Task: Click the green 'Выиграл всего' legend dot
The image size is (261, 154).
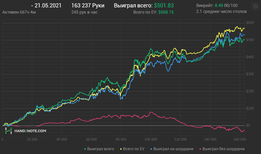Action: tap(85, 149)
